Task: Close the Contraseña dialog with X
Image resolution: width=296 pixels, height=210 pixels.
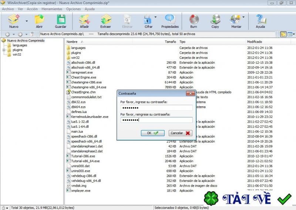Action: [190, 93]
